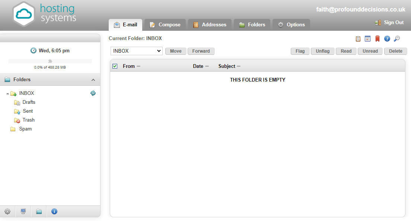The height and width of the screenshot is (221, 411).
Task: Click the monitor icon in sidebar footer
Action: 23,211
